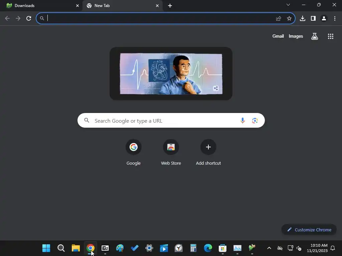Open the profile avatar menu
The height and width of the screenshot is (256, 342).
click(324, 19)
